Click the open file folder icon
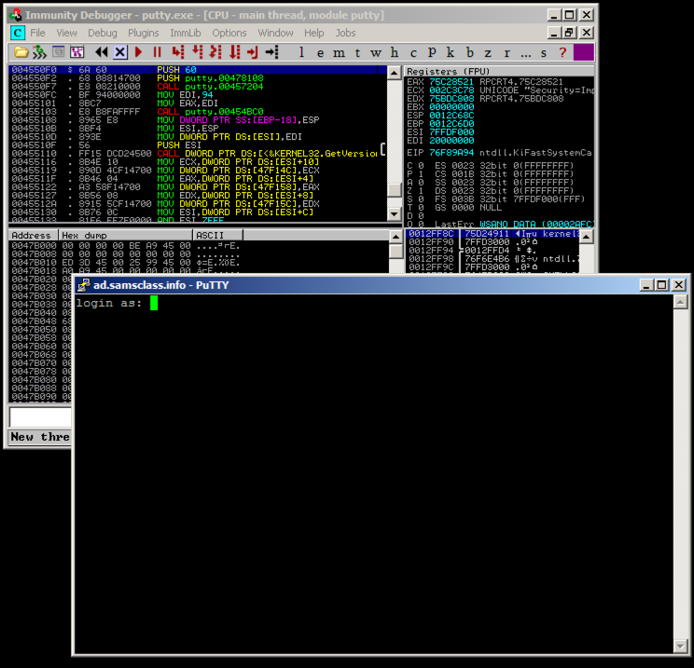This screenshot has width=694, height=668. [21, 52]
